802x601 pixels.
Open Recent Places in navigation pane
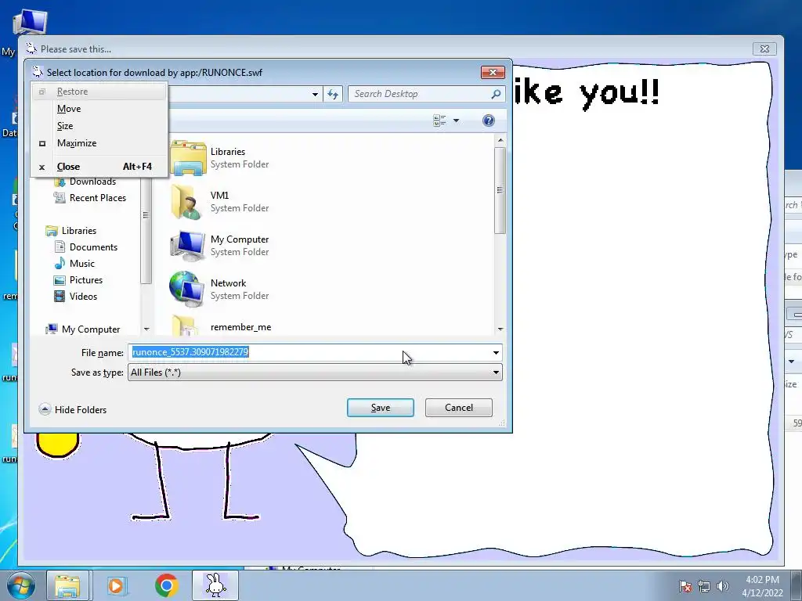(90, 198)
